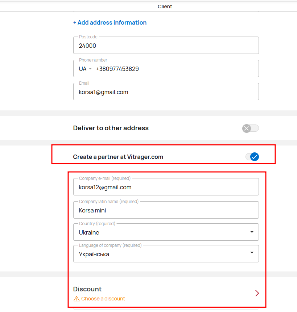The image size is (297, 312).
Task: Disable Create a partner at Vitrager.com
Action: tap(252, 157)
